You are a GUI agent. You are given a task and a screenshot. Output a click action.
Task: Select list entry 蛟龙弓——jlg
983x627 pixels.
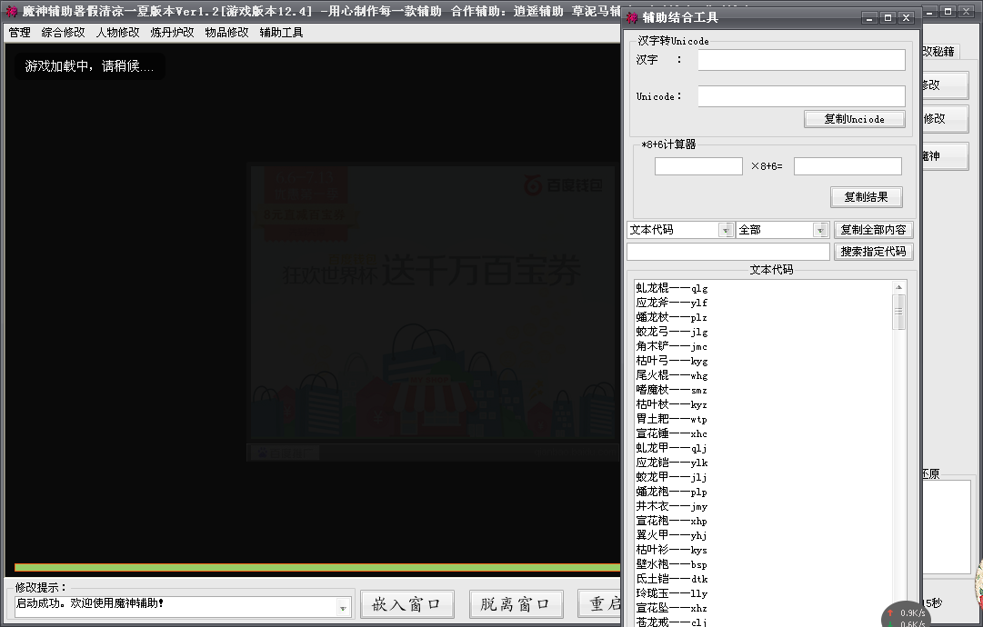[x=672, y=332]
